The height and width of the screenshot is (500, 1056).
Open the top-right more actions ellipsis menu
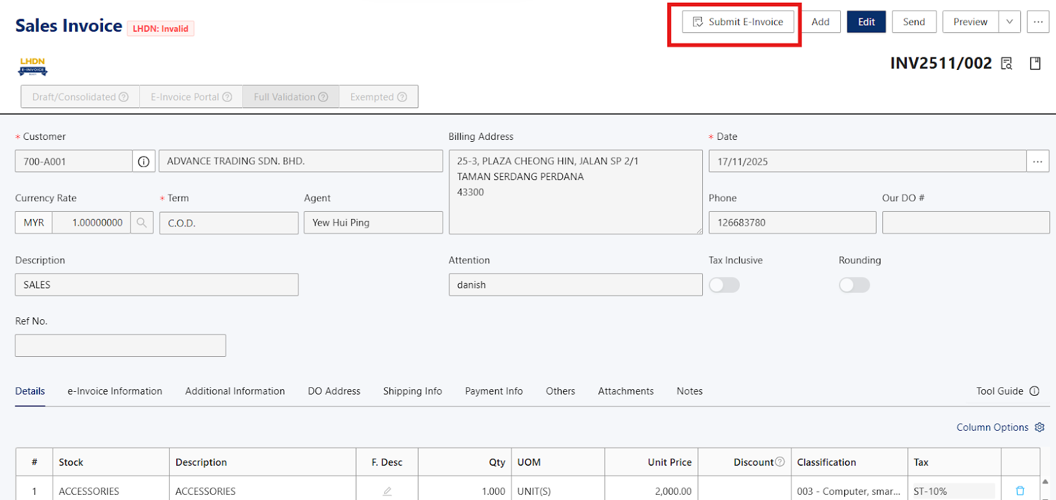coord(1038,22)
